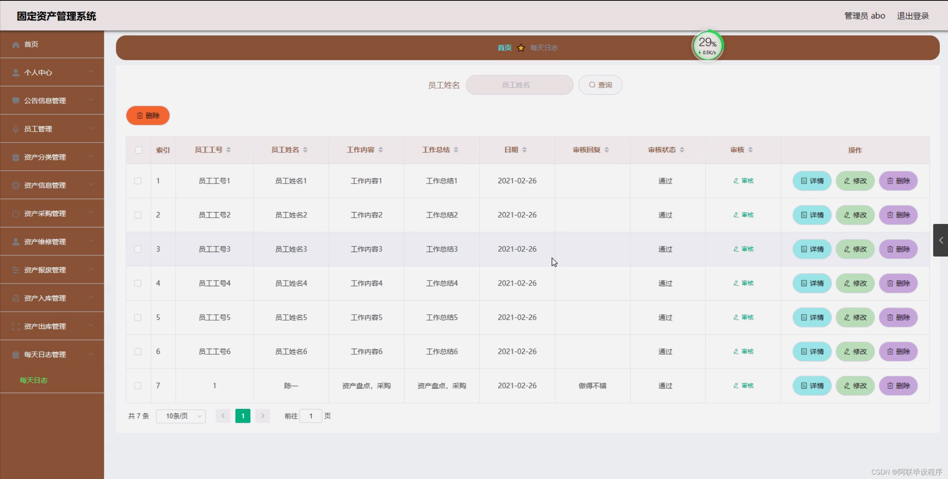Select the checkbox for row 7 陈一
The width and height of the screenshot is (948, 479).
click(138, 386)
